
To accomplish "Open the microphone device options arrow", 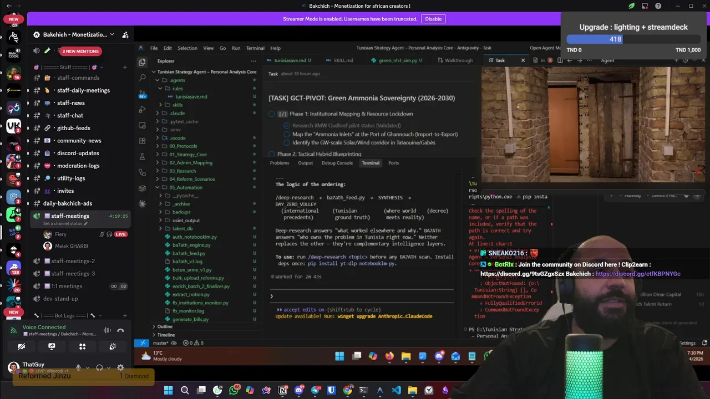I will 87,367.
